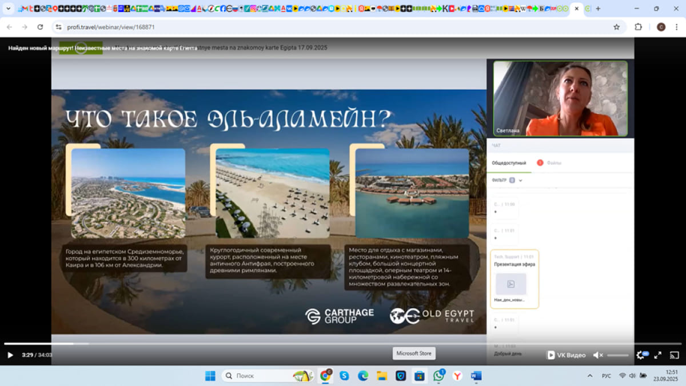Switch to the Файлы tab

pos(553,163)
